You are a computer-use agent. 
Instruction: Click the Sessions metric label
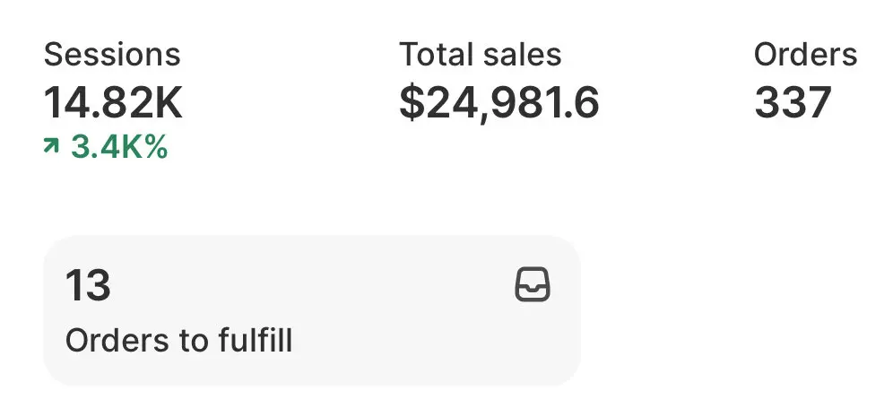(112, 55)
